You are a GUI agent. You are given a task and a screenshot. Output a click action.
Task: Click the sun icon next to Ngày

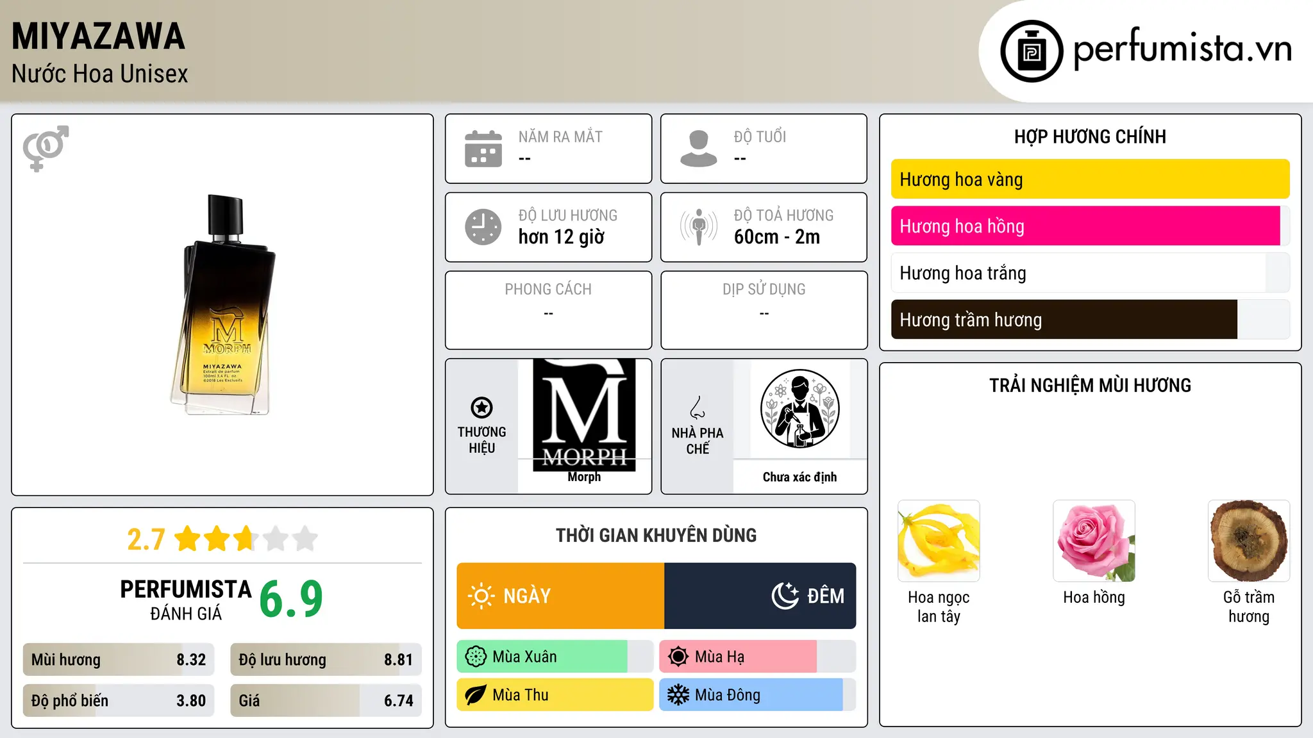click(481, 596)
